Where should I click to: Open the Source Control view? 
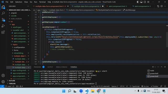coord(3,20)
